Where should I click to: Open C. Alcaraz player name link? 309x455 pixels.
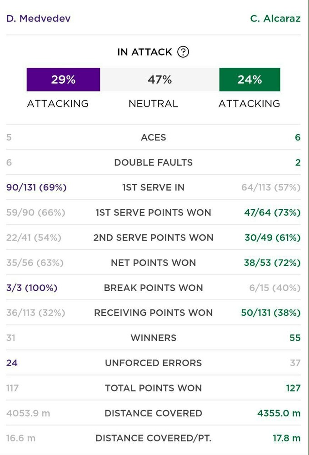coord(275,19)
